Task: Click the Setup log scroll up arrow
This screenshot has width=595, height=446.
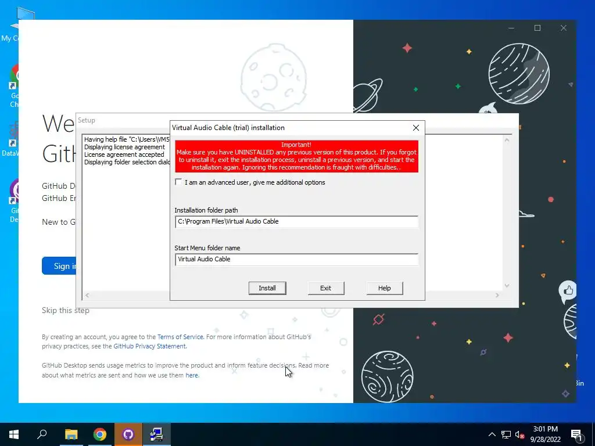Action: point(507,140)
